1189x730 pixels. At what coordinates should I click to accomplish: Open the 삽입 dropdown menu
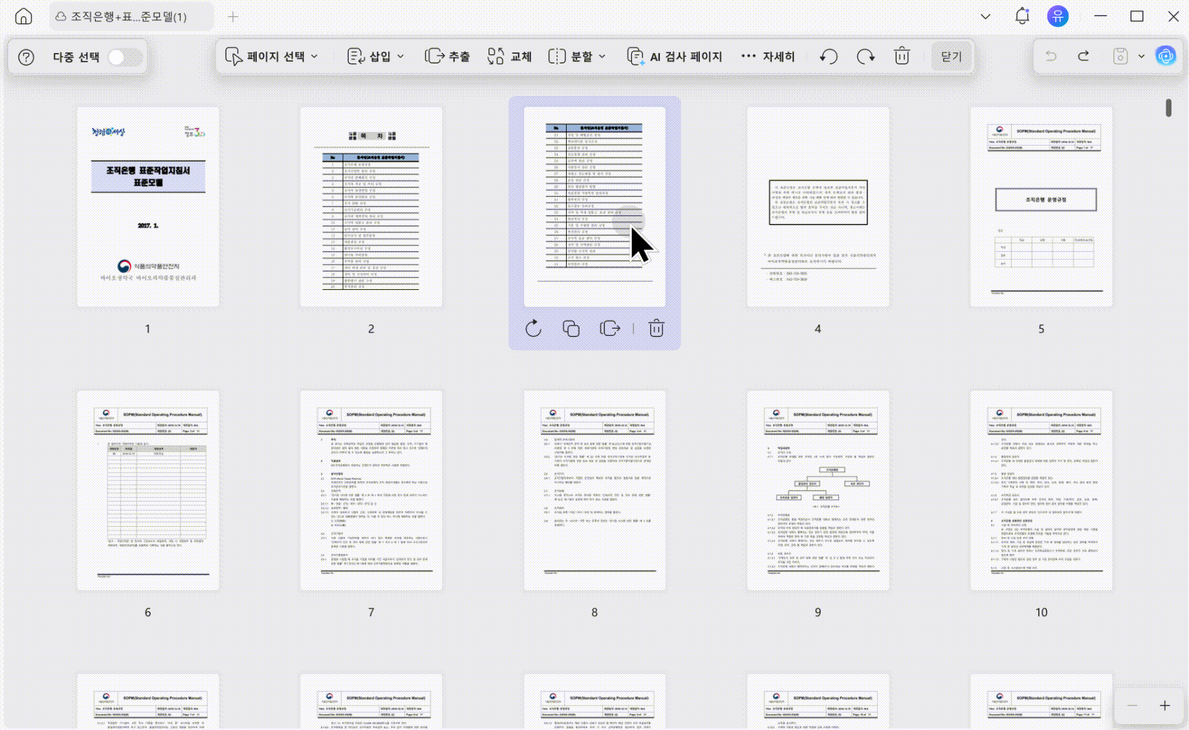(375, 56)
